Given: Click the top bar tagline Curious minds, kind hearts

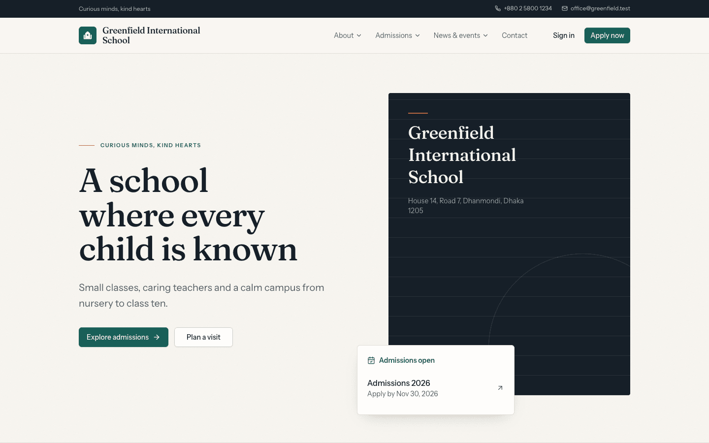Looking at the screenshot, I should pyautogui.click(x=115, y=9).
